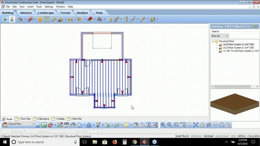Pick the paintbrush tool in top toolbar
This screenshot has height=146, width=260.
tap(12, 19)
